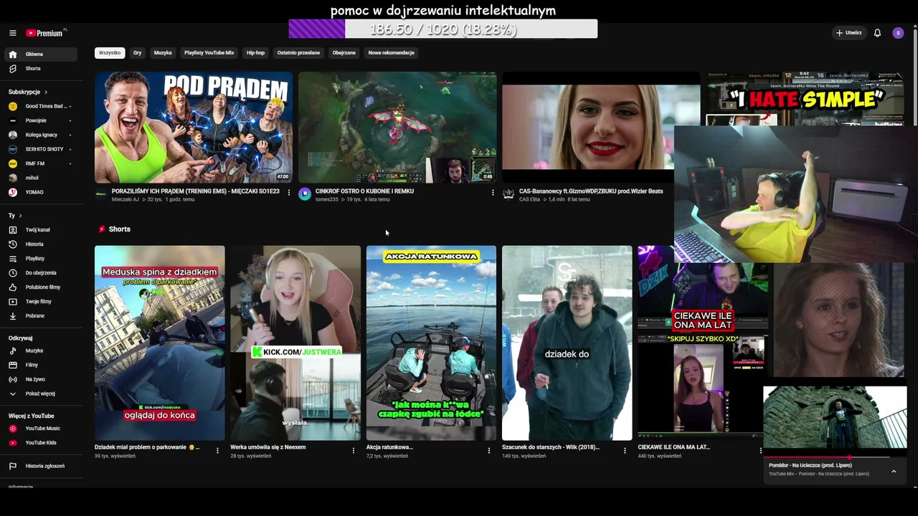Open Kolega Ignacy subscription channel
This screenshot has width=918, height=516.
coord(42,135)
